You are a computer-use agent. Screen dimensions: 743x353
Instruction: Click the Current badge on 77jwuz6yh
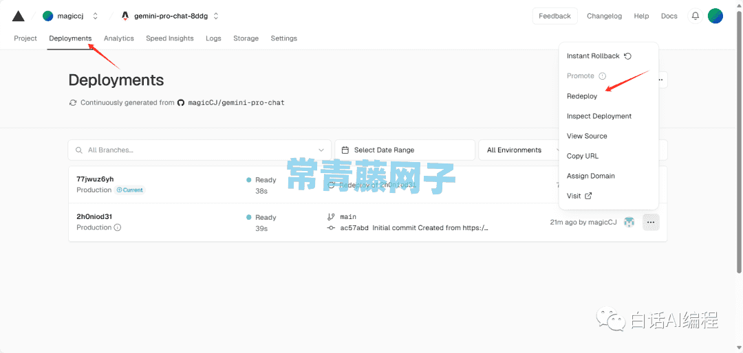(129, 190)
